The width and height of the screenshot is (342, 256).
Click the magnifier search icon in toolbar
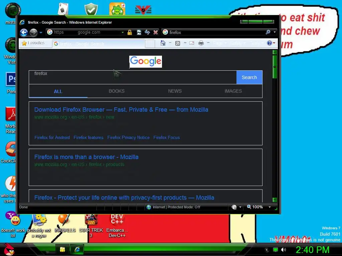[x=268, y=32]
